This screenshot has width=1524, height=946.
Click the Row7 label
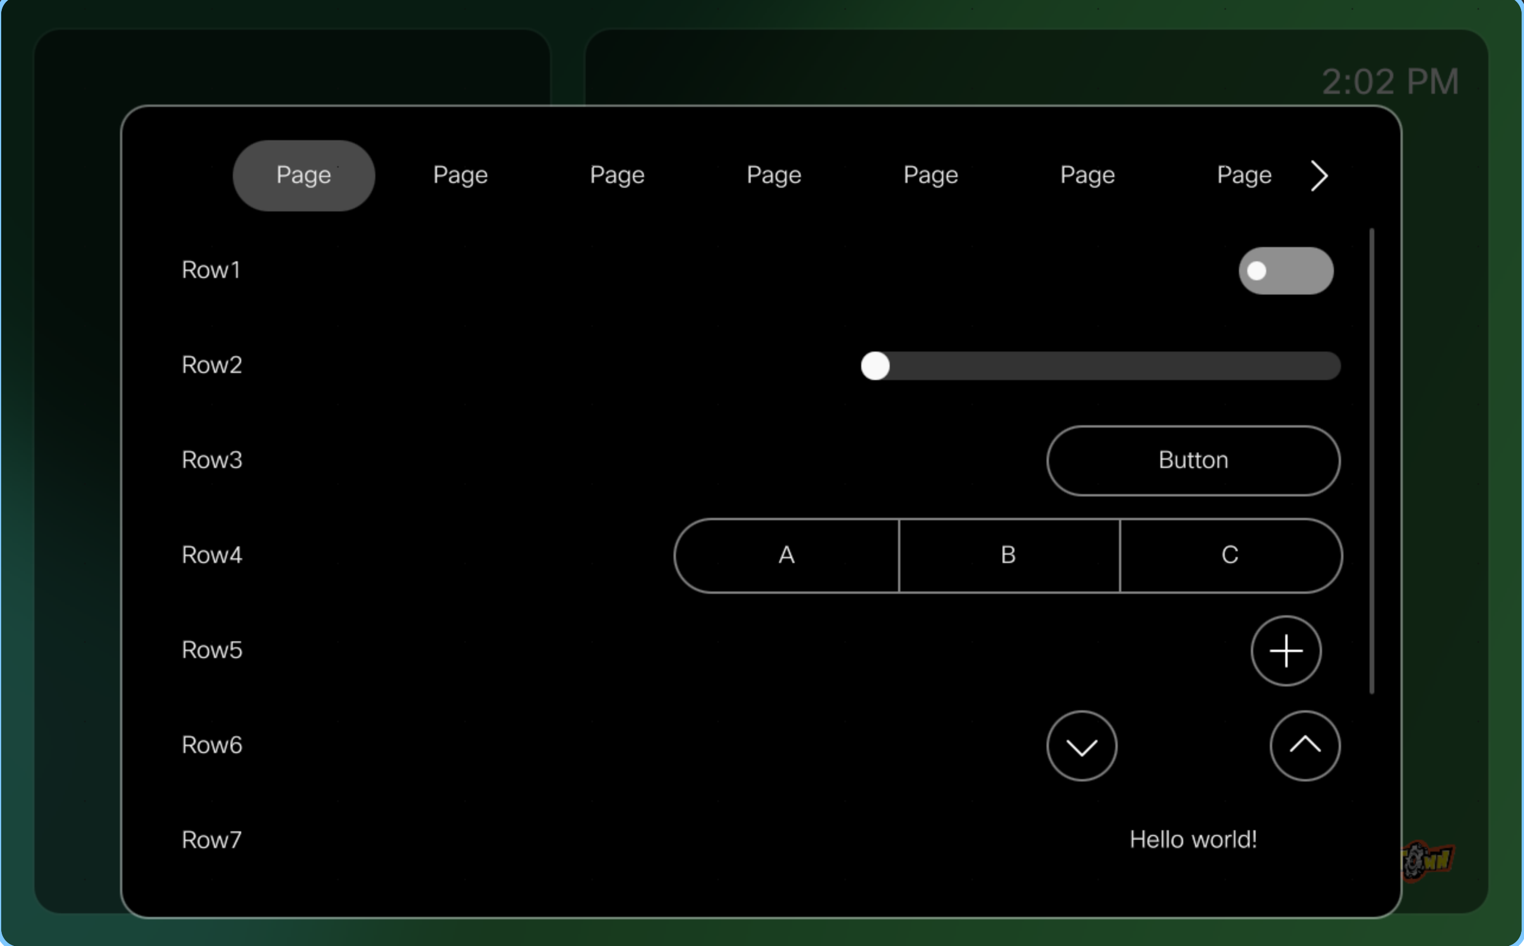(x=211, y=840)
